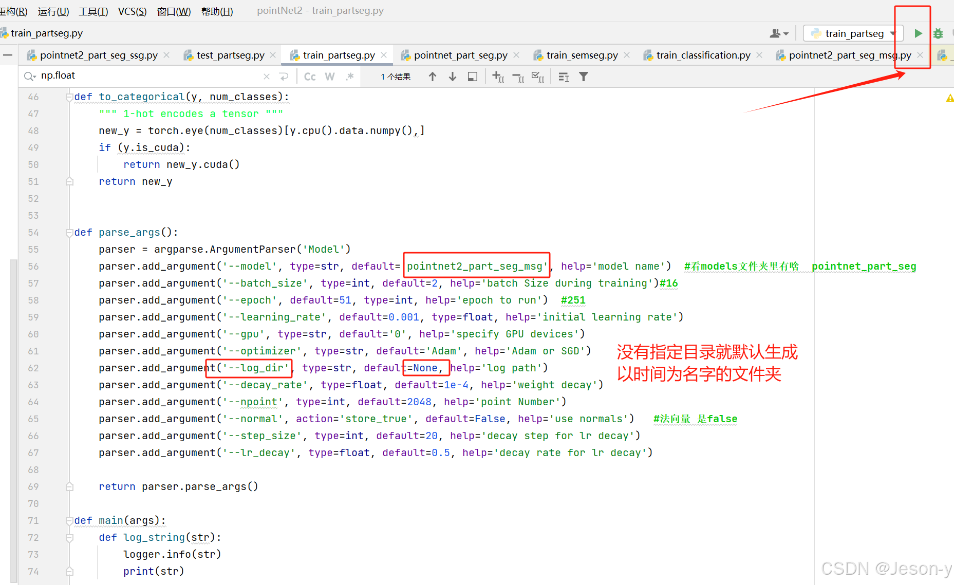
Task: Switch to train_semseg.py tab
Action: pos(582,55)
